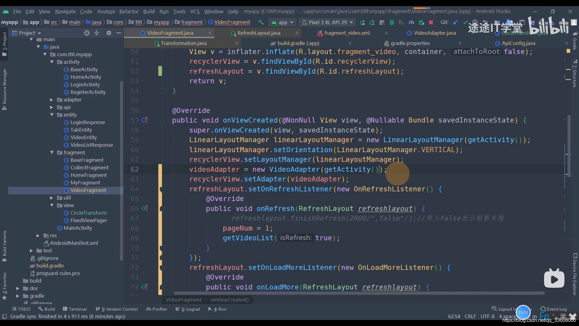Switch to fragment_video.xml tab
This screenshot has height=326, width=579.
click(x=347, y=33)
